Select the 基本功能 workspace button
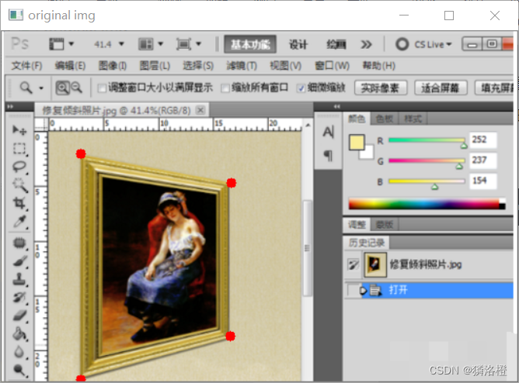The height and width of the screenshot is (383, 519). (x=250, y=44)
